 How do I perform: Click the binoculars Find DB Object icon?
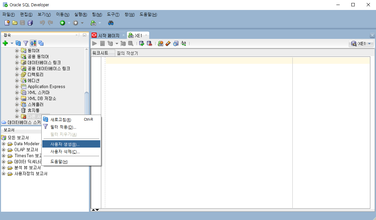(111, 23)
